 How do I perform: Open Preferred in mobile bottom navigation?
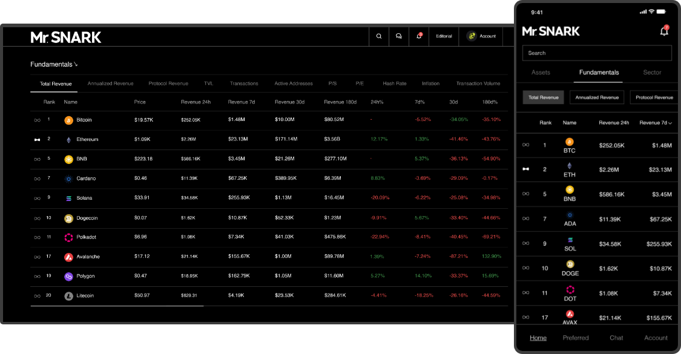click(x=576, y=338)
